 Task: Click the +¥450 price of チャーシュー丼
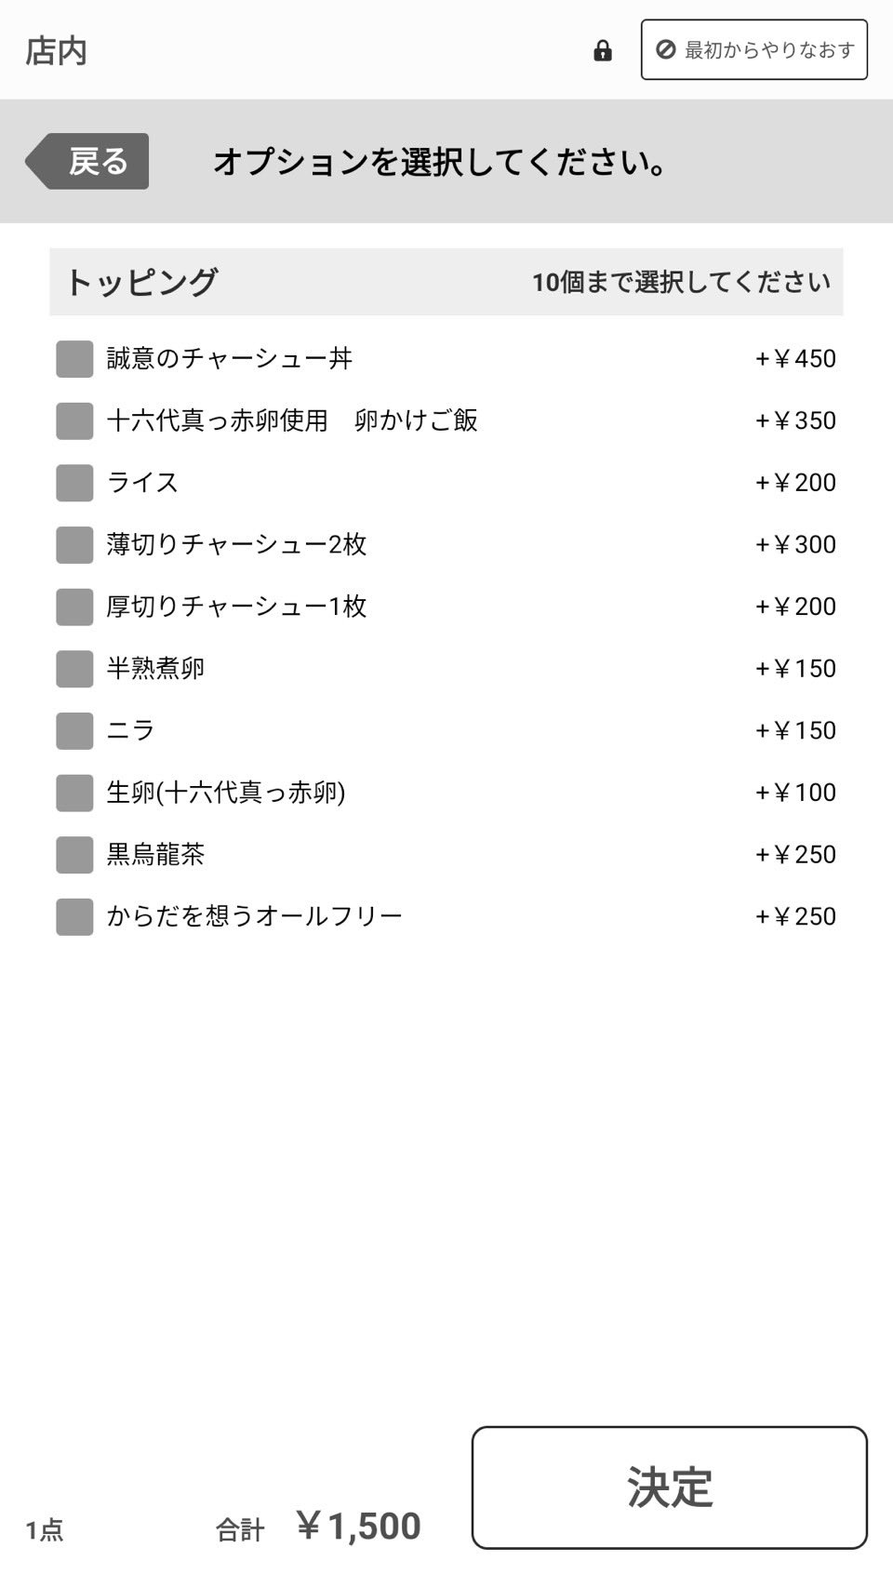[x=795, y=359]
